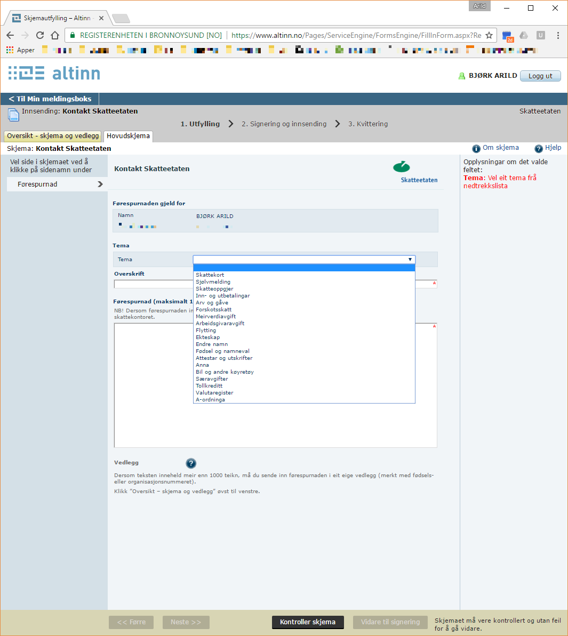Pick A-ordninga from the Tema options
Viewport: 568px width, 636px height.
(x=211, y=400)
